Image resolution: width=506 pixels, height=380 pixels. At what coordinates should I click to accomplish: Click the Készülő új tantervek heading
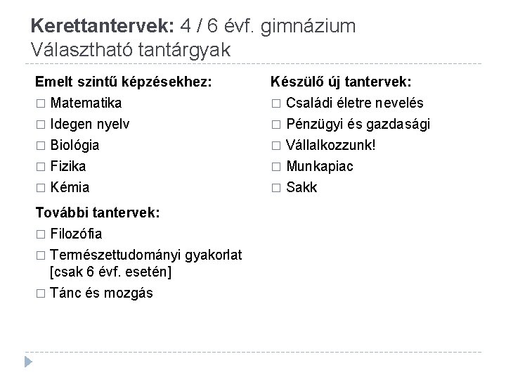341,82
